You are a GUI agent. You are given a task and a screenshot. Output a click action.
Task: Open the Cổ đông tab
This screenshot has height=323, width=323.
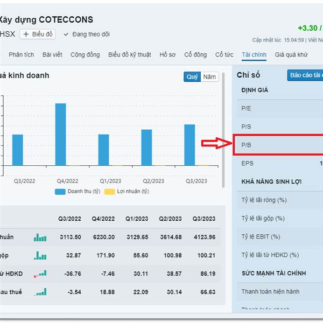pyautogui.click(x=195, y=54)
